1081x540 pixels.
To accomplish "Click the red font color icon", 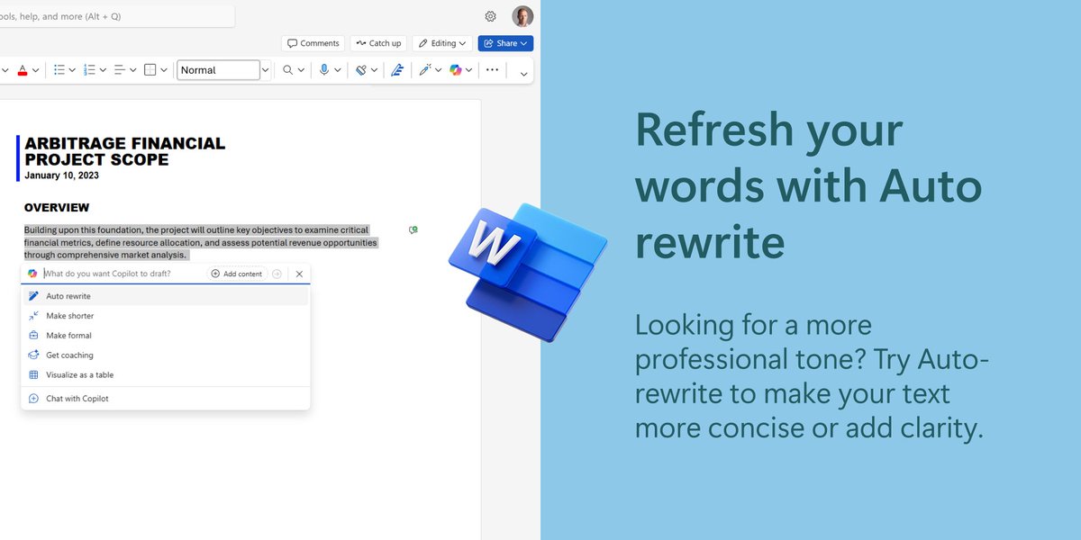I will pos(23,69).
